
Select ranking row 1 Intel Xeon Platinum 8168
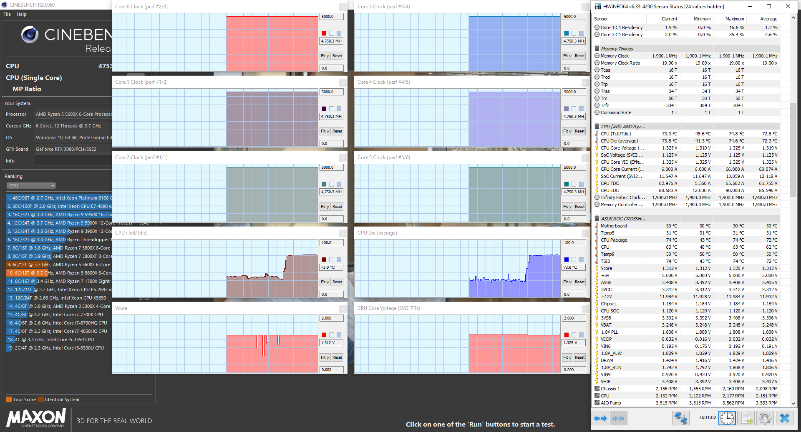click(x=59, y=198)
